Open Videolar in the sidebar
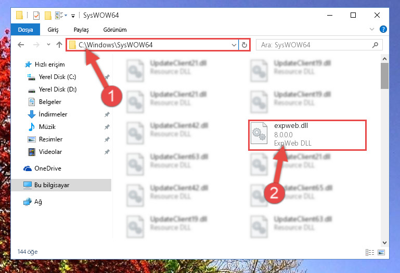Image resolution: width=400 pixels, height=273 pixels. pos(50,152)
